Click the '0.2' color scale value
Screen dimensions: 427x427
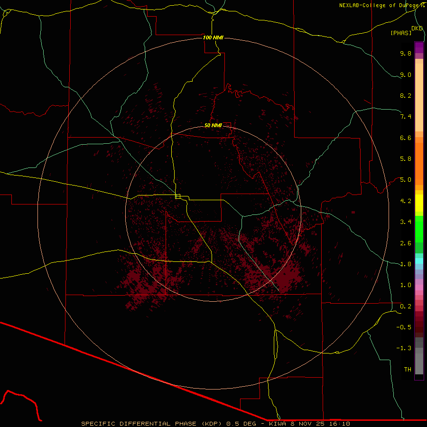pos(406,306)
